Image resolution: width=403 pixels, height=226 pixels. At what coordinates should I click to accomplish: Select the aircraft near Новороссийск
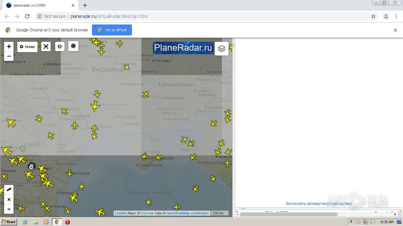(x=193, y=157)
